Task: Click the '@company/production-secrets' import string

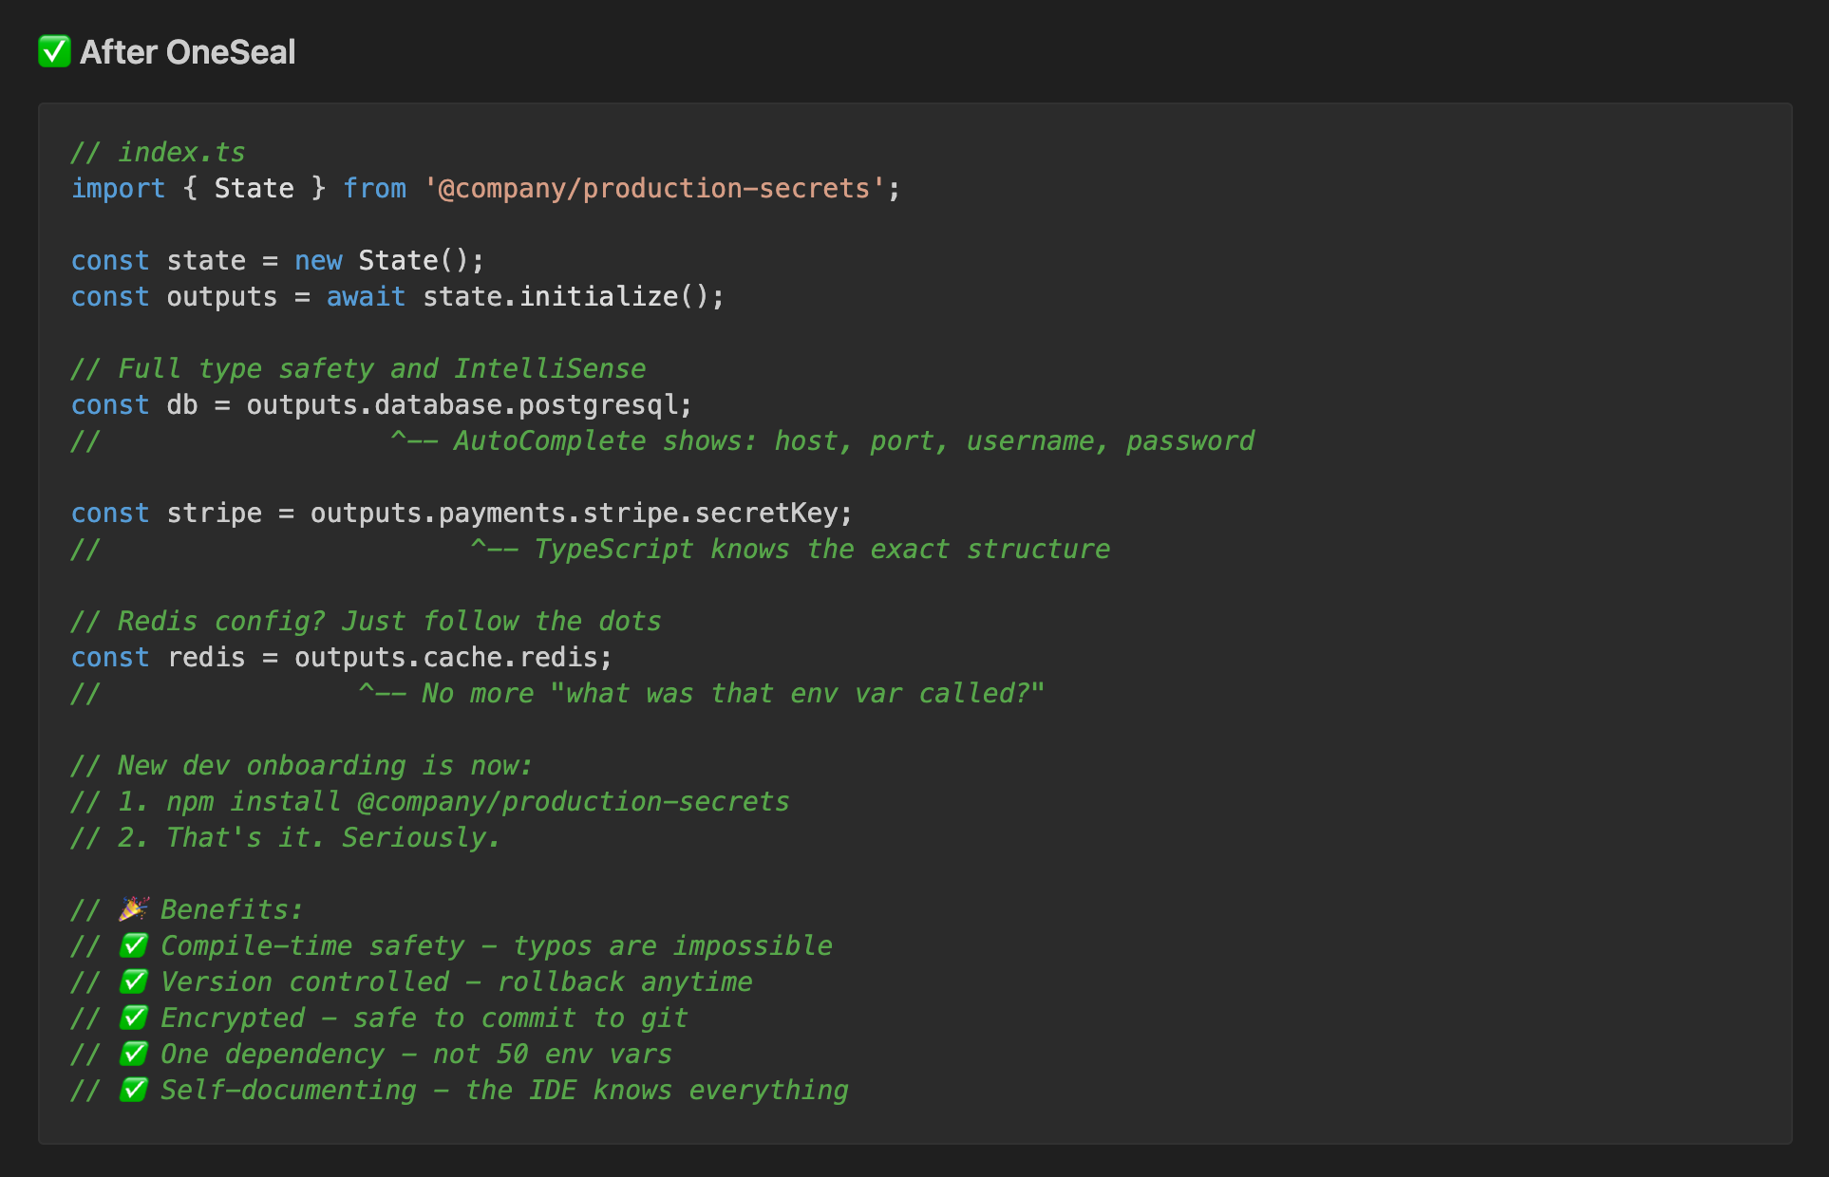Action: (654, 188)
